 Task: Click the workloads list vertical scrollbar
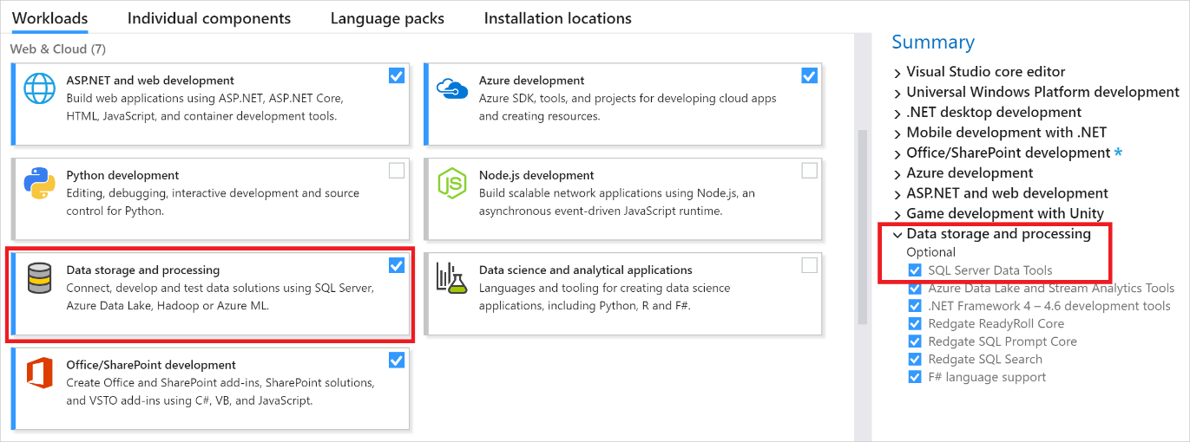click(x=862, y=225)
